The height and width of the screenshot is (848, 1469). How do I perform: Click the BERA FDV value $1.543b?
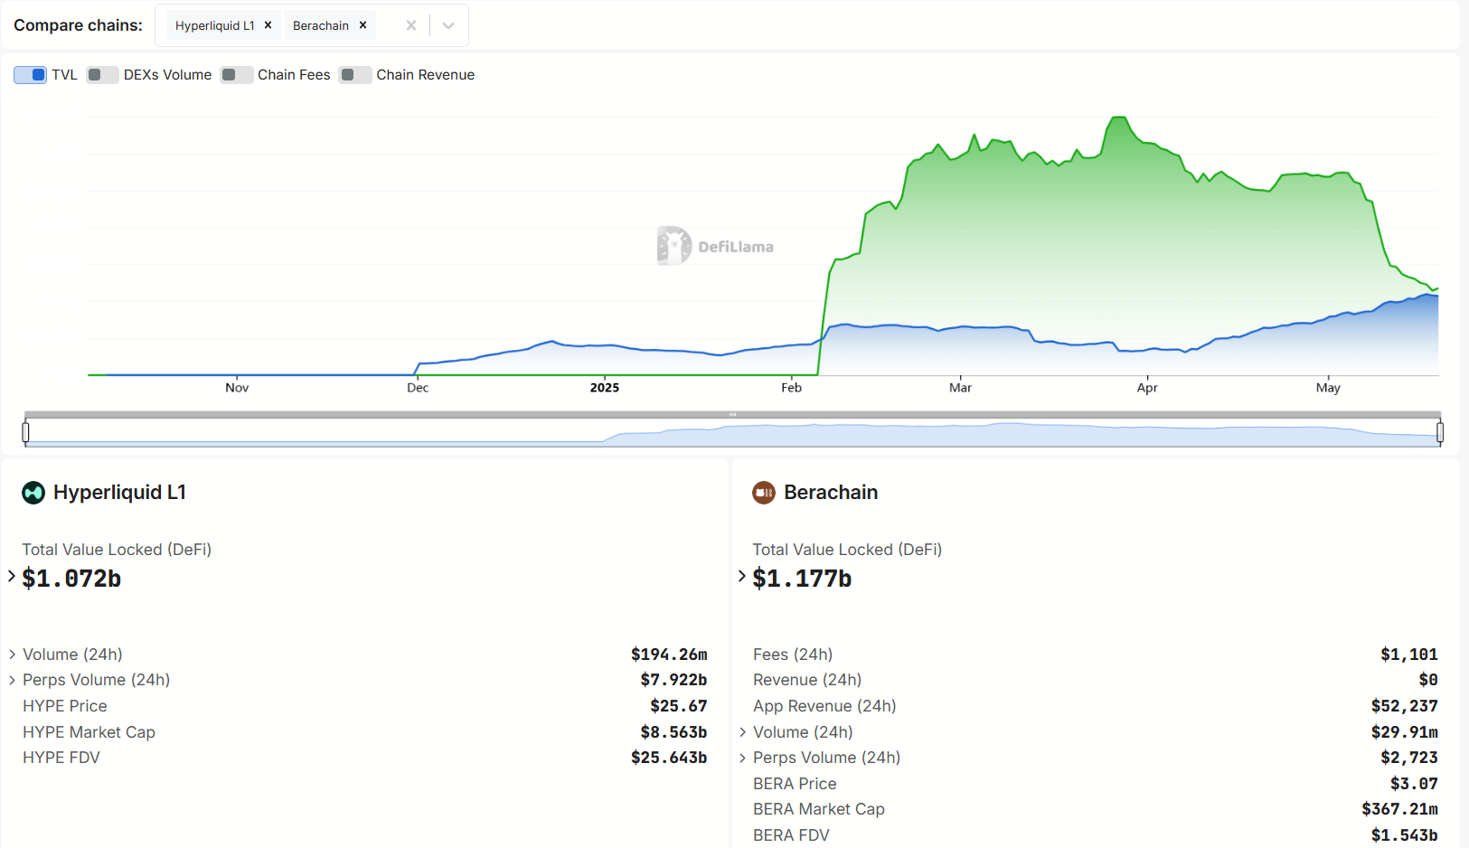pos(1405,835)
